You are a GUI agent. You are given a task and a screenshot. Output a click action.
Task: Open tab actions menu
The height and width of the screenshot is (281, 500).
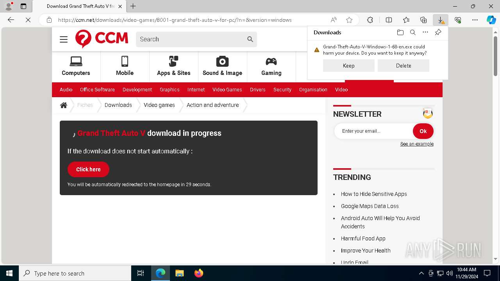(23, 6)
